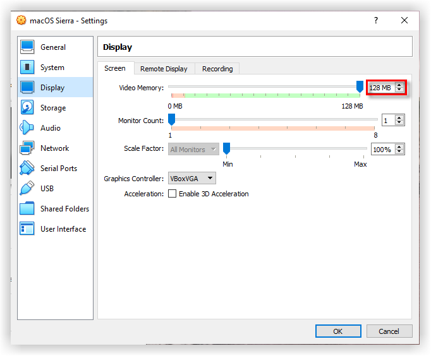The height and width of the screenshot is (356, 431).
Task: Click the VirtualBox icon in title bar
Action: [x=21, y=20]
